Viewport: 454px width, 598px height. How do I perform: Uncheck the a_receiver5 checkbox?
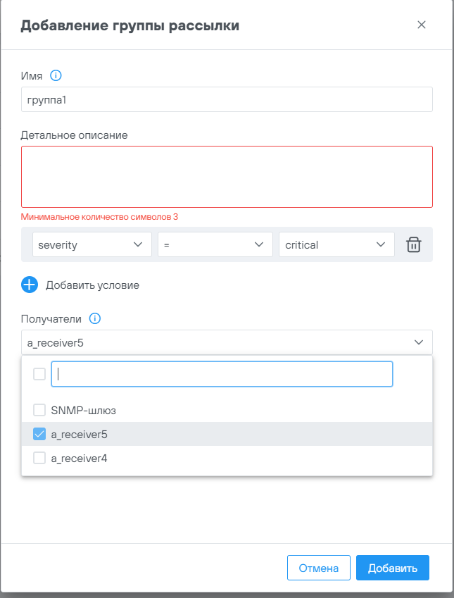point(39,435)
